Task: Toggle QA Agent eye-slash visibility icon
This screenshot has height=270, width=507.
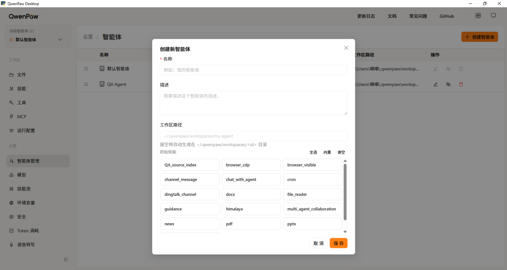Action: pos(448,84)
